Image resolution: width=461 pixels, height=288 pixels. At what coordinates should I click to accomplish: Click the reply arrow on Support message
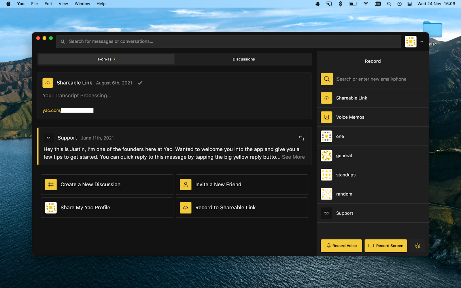pyautogui.click(x=301, y=138)
